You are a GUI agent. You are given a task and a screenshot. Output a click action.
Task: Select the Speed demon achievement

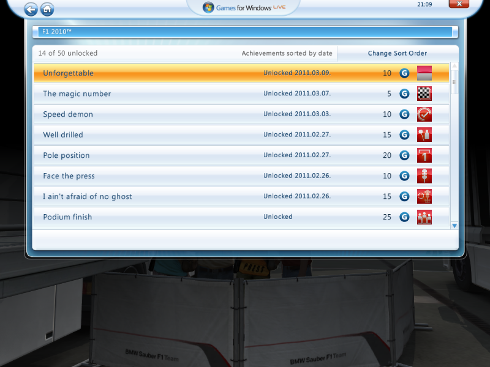(241, 114)
